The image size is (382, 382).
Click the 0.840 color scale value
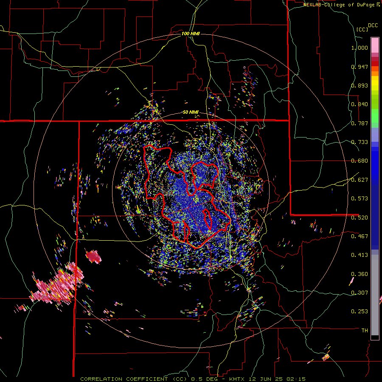tap(360, 104)
